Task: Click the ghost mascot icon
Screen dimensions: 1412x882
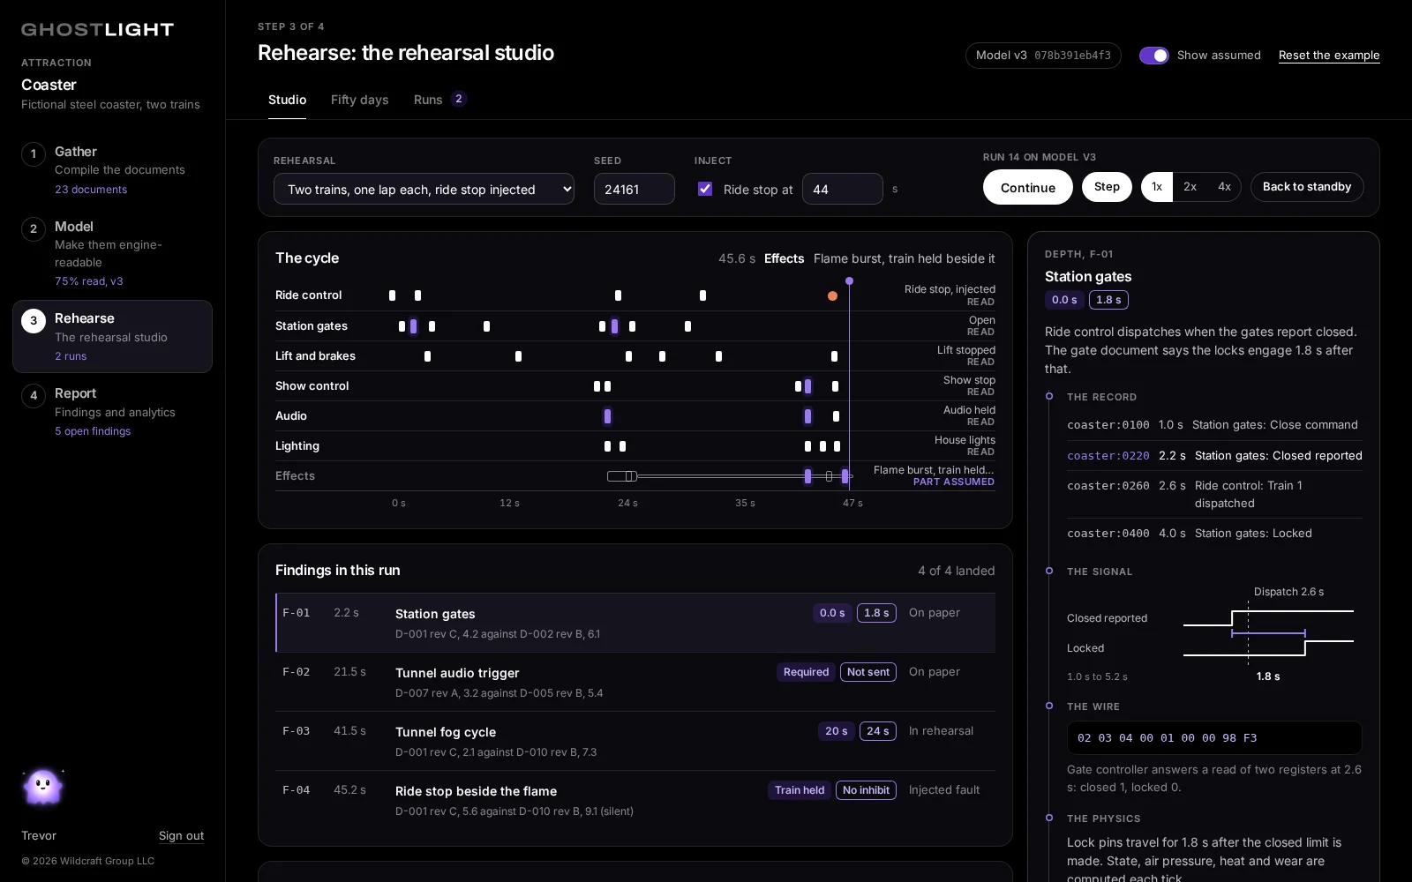Action: [43, 786]
